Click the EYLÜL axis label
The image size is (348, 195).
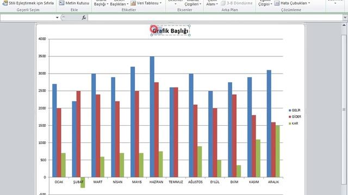(215, 182)
